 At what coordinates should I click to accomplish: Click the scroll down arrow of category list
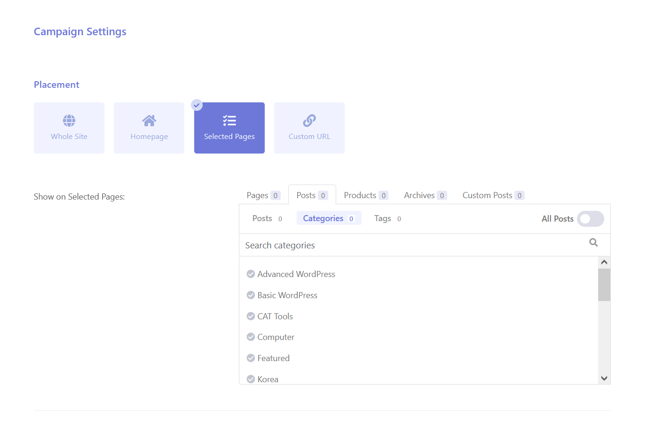click(x=604, y=378)
